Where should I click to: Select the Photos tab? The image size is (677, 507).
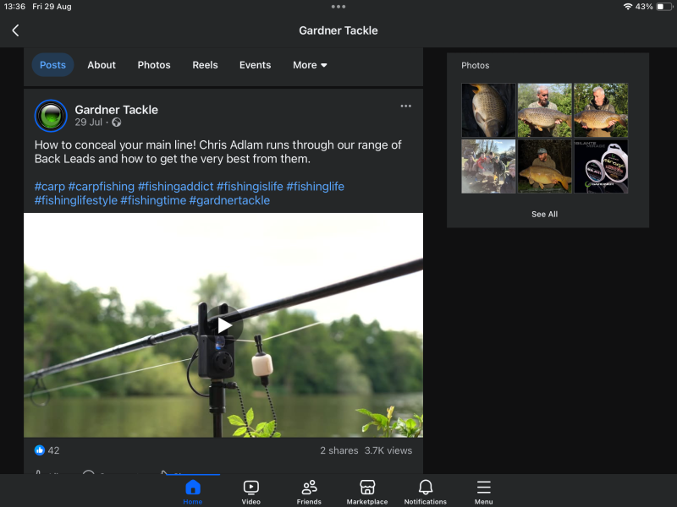point(154,65)
